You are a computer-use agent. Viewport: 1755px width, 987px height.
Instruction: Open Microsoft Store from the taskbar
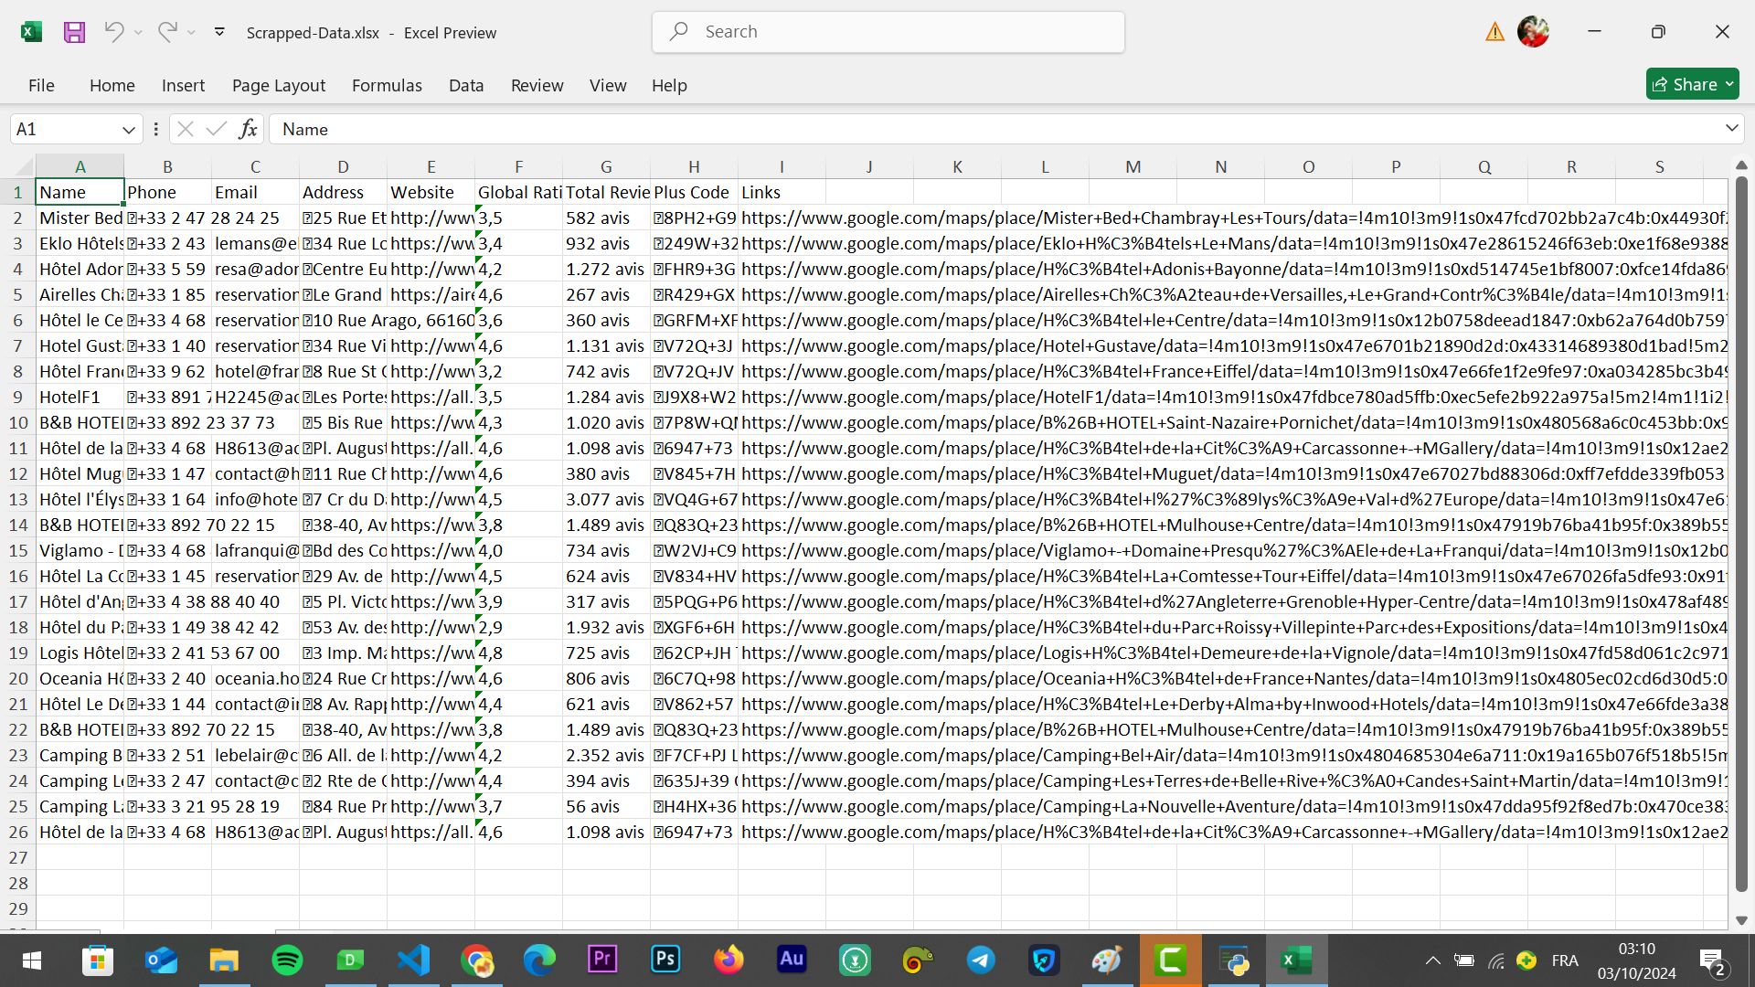tap(97, 960)
